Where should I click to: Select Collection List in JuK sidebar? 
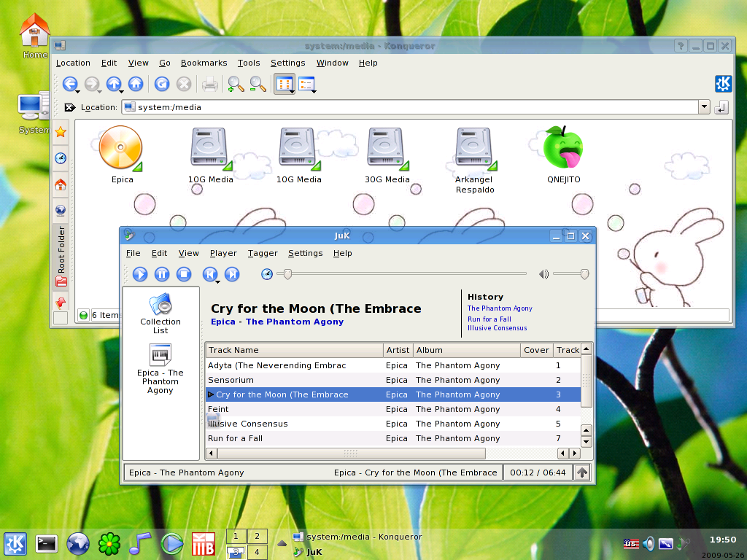coord(160,314)
